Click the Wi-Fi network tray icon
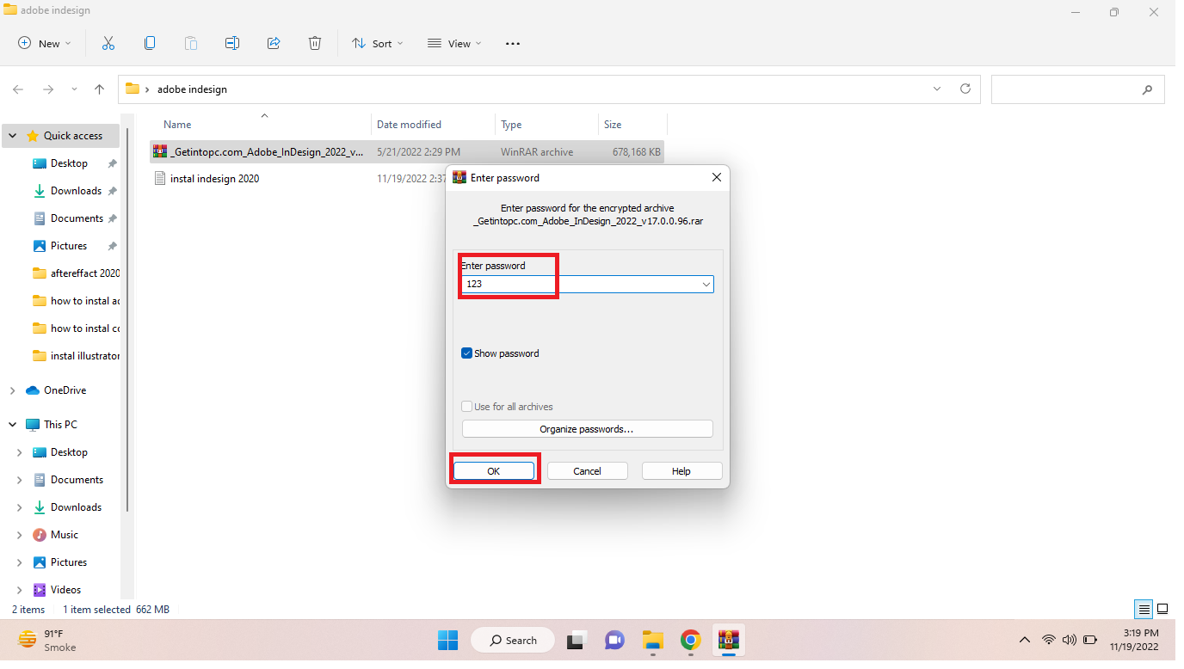Viewport: 1184px width, 669px height. 1048,640
